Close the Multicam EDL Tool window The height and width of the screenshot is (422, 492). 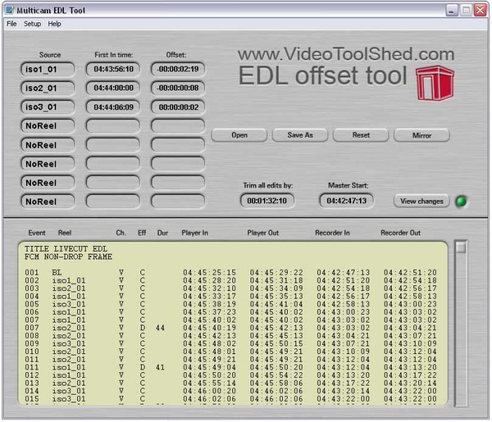tap(481, 10)
